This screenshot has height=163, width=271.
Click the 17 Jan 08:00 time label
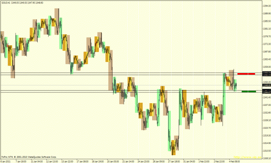point(83,161)
